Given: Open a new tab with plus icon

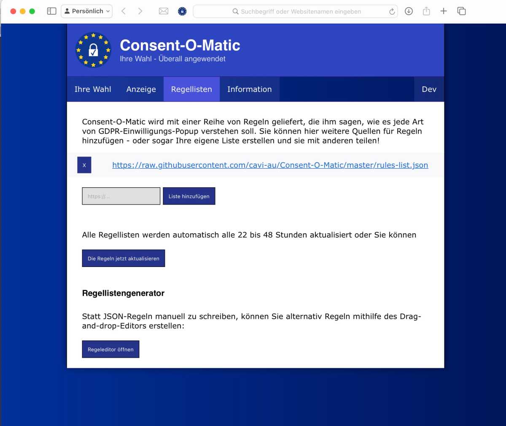Looking at the screenshot, I should [x=444, y=11].
